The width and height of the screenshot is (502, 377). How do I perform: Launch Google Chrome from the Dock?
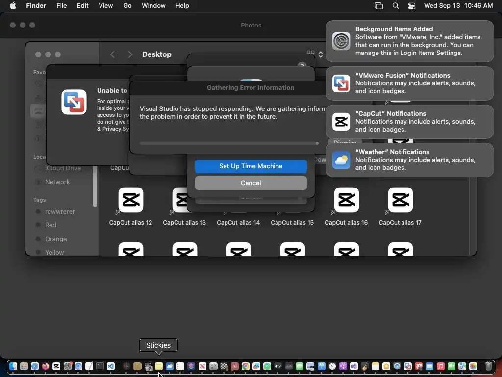point(246,366)
